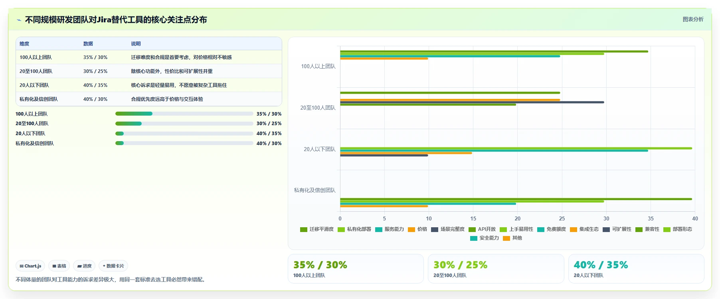Screen dimensions: 720x299
Task: Toggle the 价格 legend series
Action: pyautogui.click(x=417, y=229)
